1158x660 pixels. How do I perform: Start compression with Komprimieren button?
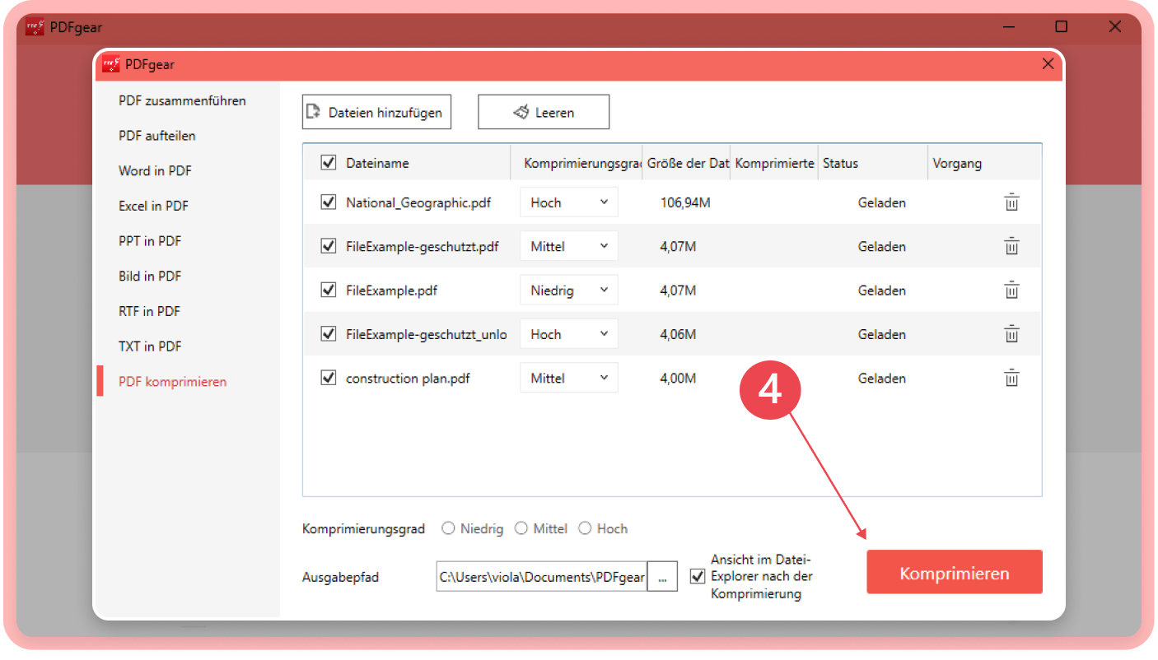tap(955, 573)
